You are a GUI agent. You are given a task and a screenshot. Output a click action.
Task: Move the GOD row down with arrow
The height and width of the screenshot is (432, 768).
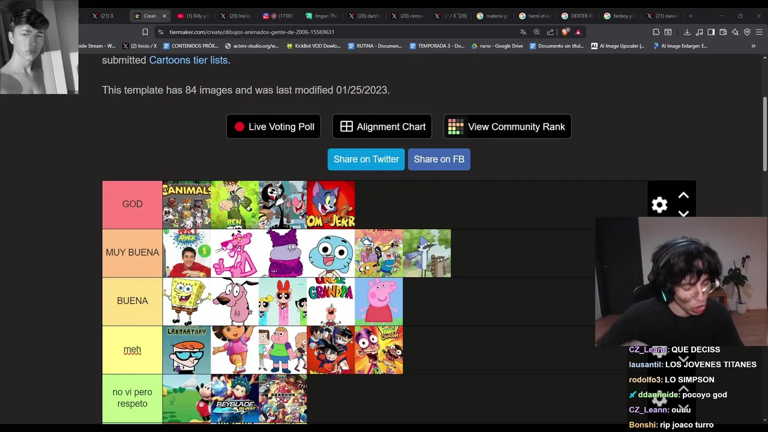coord(683,214)
